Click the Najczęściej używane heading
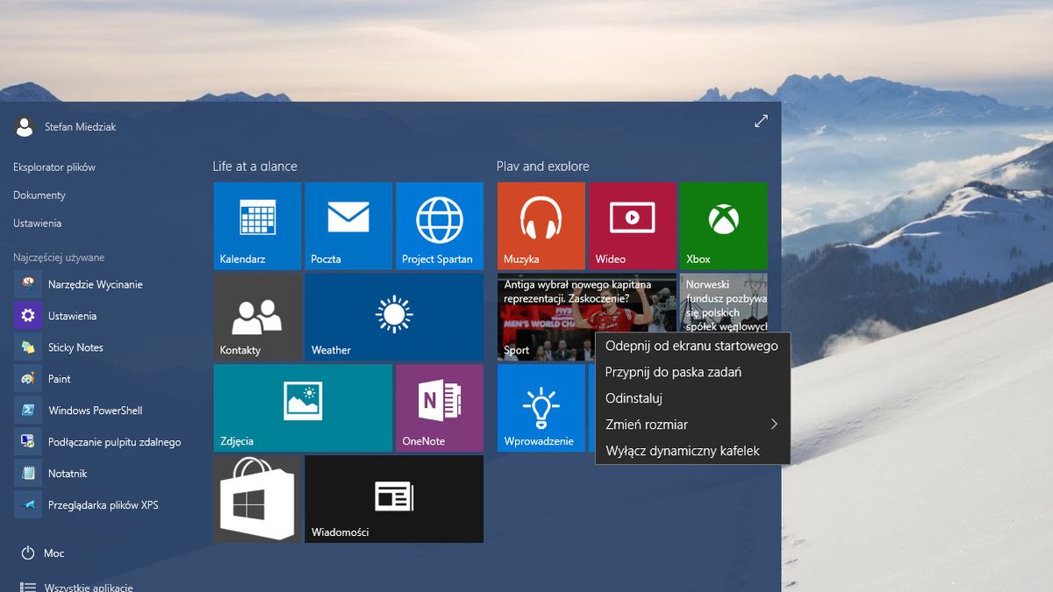Viewport: 1053px width, 592px height. [x=59, y=258]
